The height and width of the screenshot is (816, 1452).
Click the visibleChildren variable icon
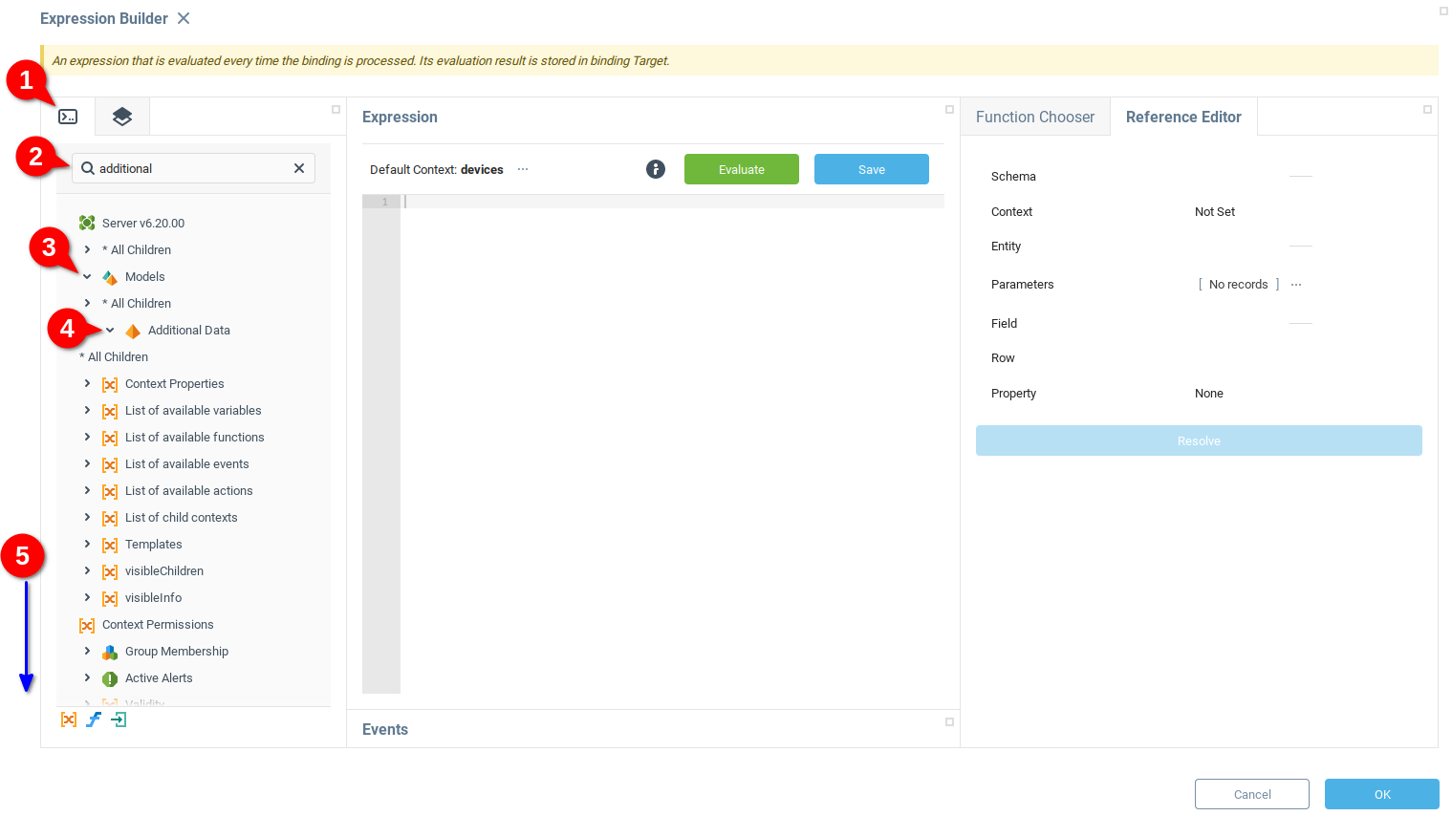110,571
